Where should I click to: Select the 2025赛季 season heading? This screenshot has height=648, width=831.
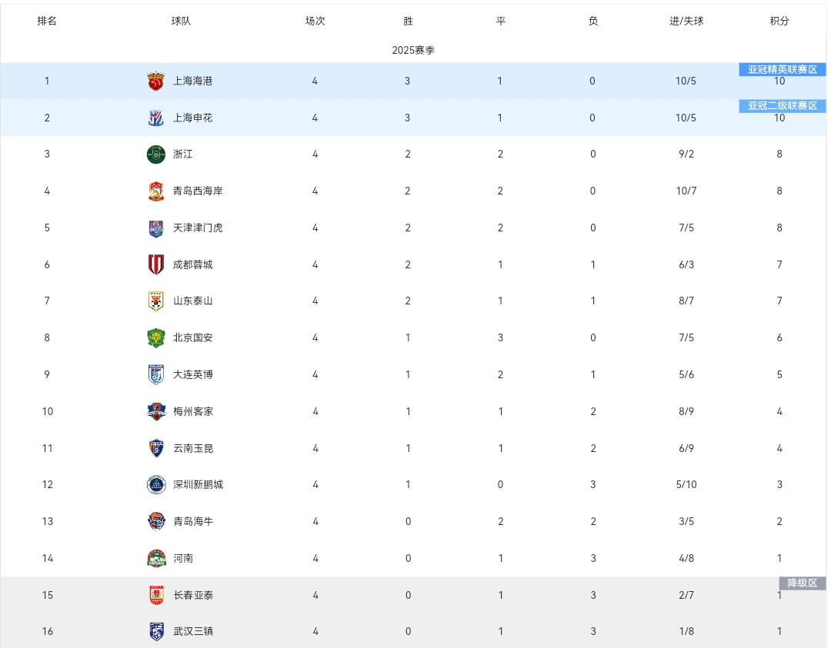[413, 50]
